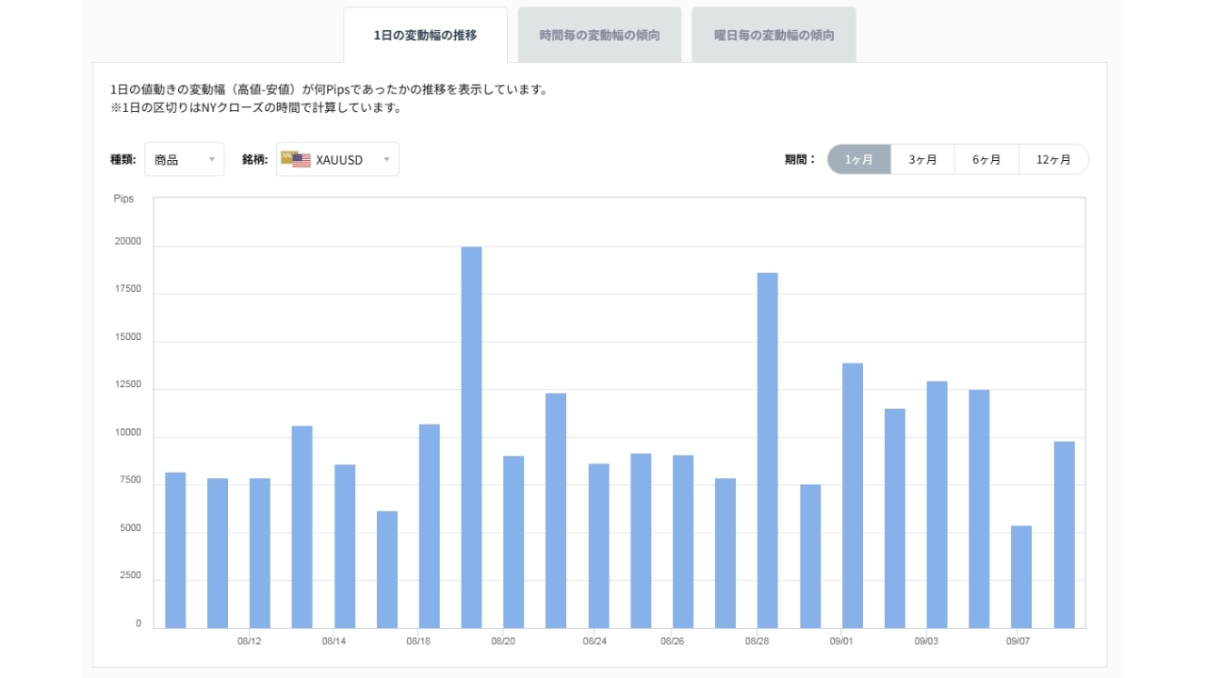The height and width of the screenshot is (678, 1206).
Task: Click the 7500 value on the Pips axis
Action: (130, 480)
